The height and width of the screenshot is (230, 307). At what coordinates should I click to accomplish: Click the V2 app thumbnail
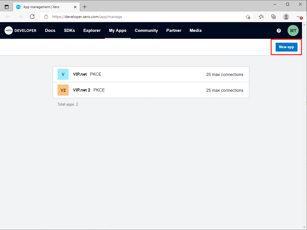(x=63, y=90)
